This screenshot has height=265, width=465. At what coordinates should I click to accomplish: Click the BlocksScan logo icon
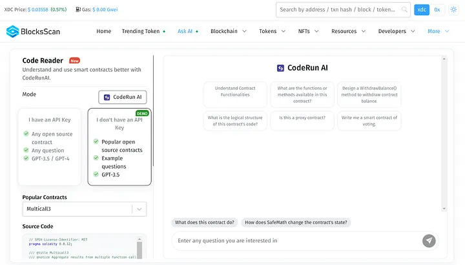point(13,31)
